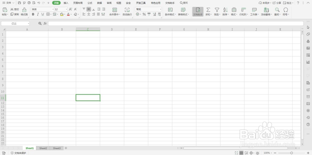Click the 批注 (Comment) button
The height and width of the screenshot is (155, 312).
pyautogui.click(x=288, y=3)
